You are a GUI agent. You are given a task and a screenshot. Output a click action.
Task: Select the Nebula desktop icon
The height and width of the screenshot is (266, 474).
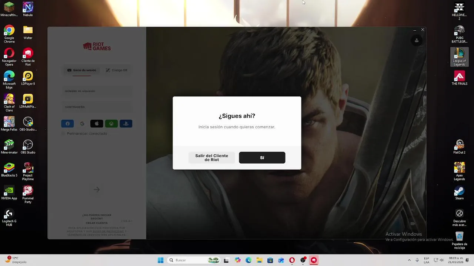(x=28, y=9)
